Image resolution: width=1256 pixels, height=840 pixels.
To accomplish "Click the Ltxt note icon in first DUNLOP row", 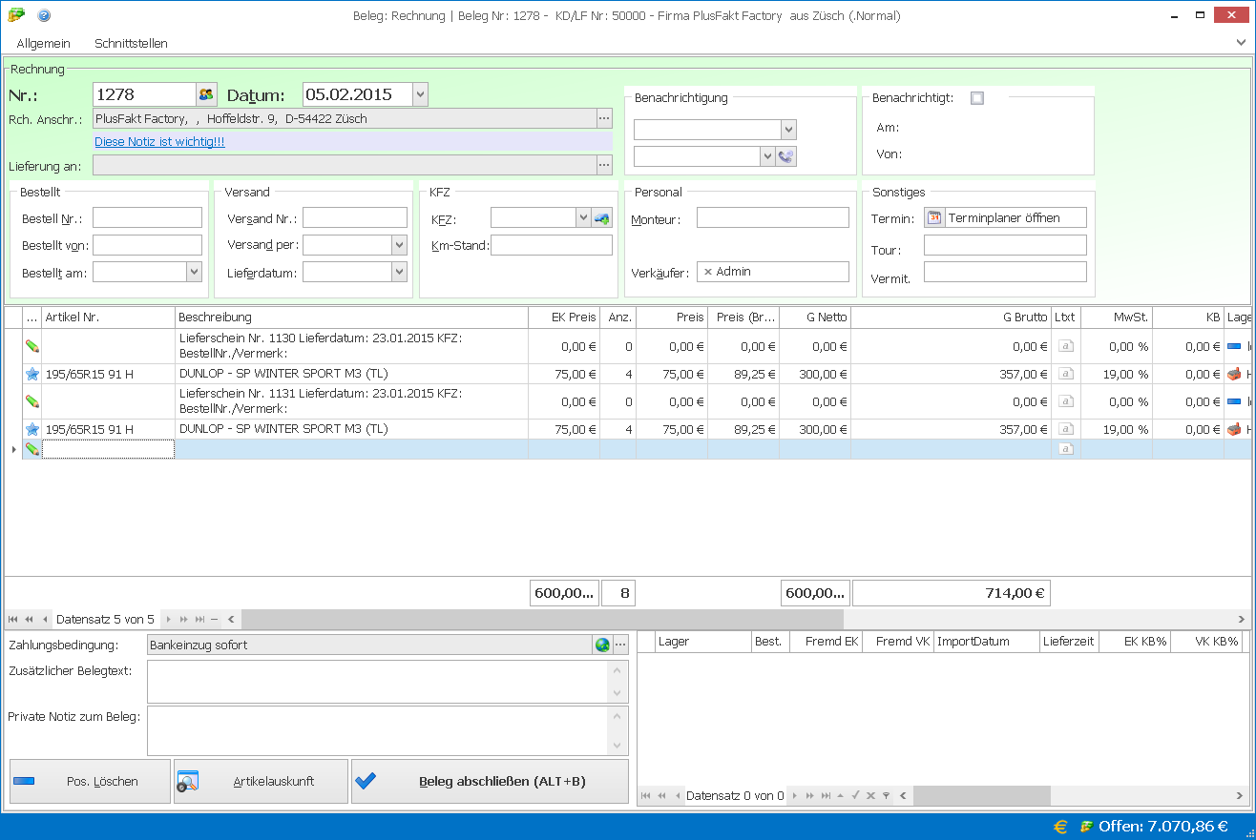I will click(x=1066, y=375).
